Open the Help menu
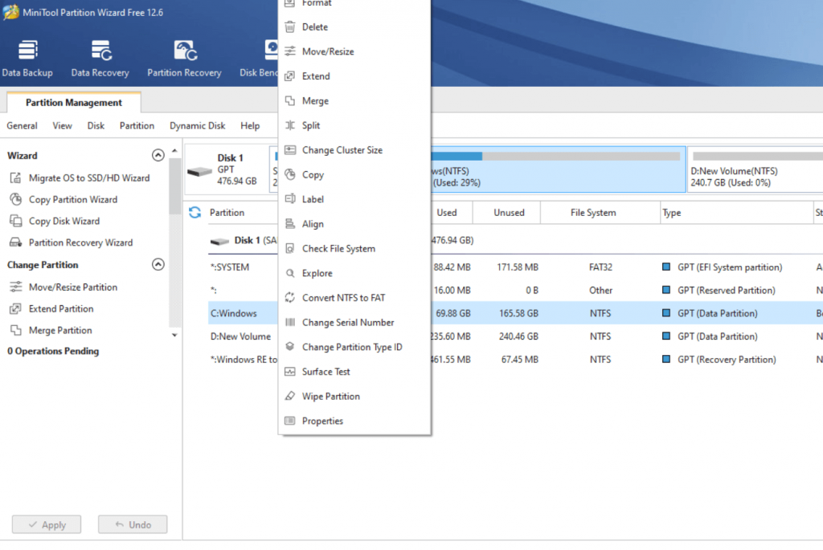The width and height of the screenshot is (823, 550). click(x=250, y=126)
